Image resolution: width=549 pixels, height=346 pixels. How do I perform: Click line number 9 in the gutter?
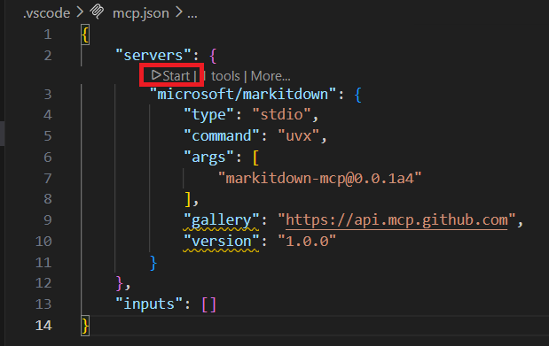tap(48, 220)
